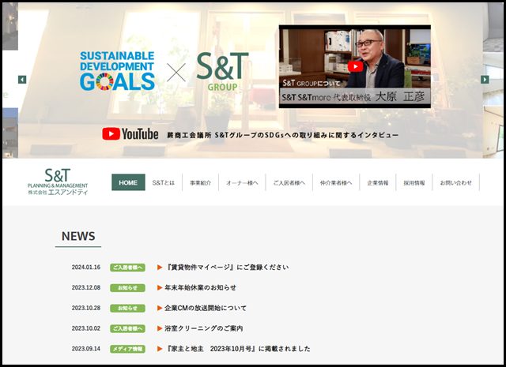506x367 pixels.
Task: Click the date 2023.10.02
Action: (x=86, y=328)
